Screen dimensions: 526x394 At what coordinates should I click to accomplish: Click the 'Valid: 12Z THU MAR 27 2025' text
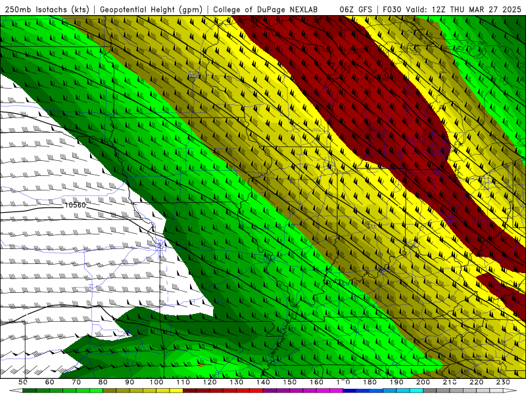pos(464,9)
